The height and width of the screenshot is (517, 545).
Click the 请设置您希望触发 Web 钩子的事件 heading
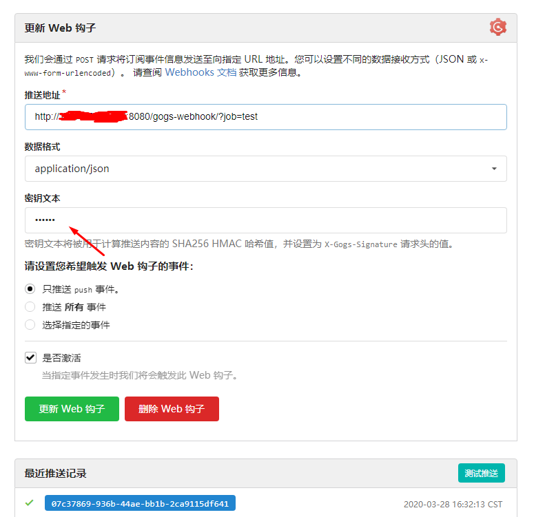click(109, 266)
